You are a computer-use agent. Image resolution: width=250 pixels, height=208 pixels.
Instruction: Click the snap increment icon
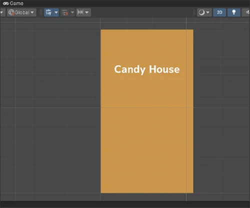(x=80, y=12)
